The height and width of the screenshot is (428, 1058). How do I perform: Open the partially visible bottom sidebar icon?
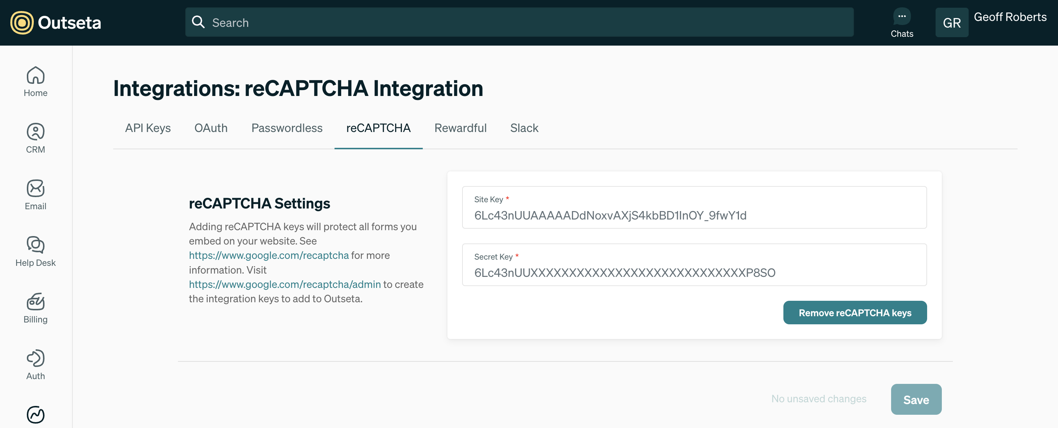pos(35,414)
